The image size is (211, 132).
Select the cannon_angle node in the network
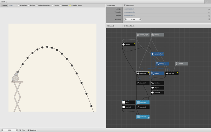pyautogui.click(x=143, y=35)
